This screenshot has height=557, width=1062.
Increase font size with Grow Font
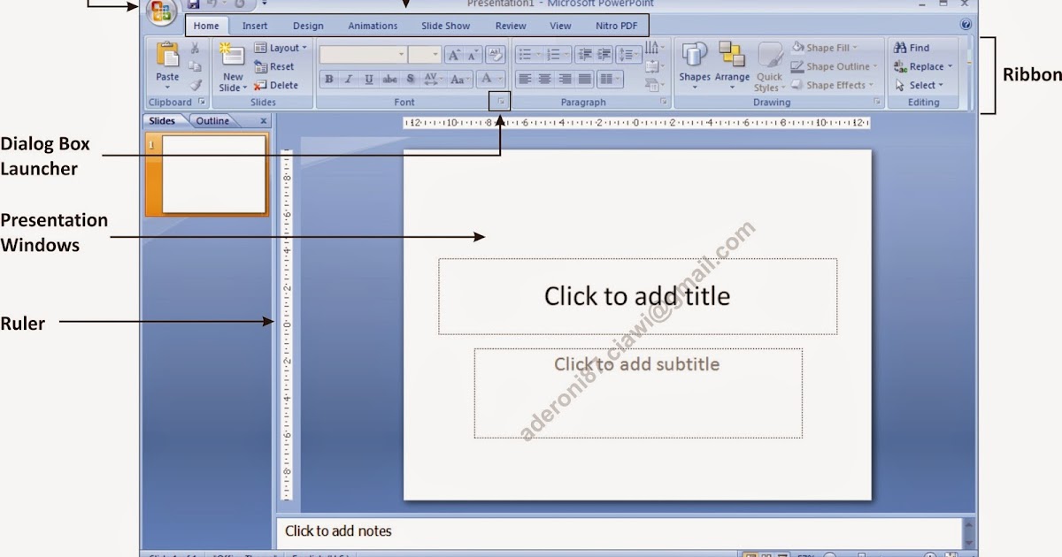point(454,55)
